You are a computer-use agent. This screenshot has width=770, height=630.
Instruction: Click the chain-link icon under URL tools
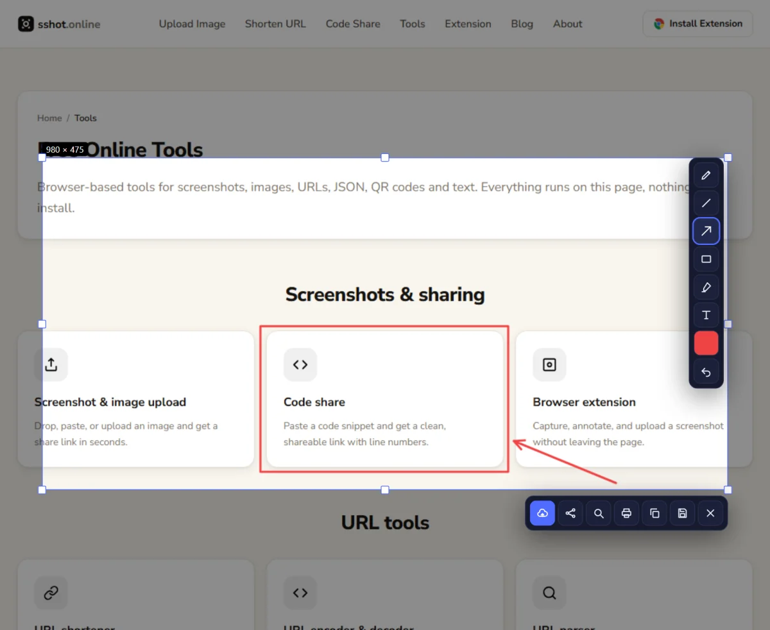[x=51, y=593]
